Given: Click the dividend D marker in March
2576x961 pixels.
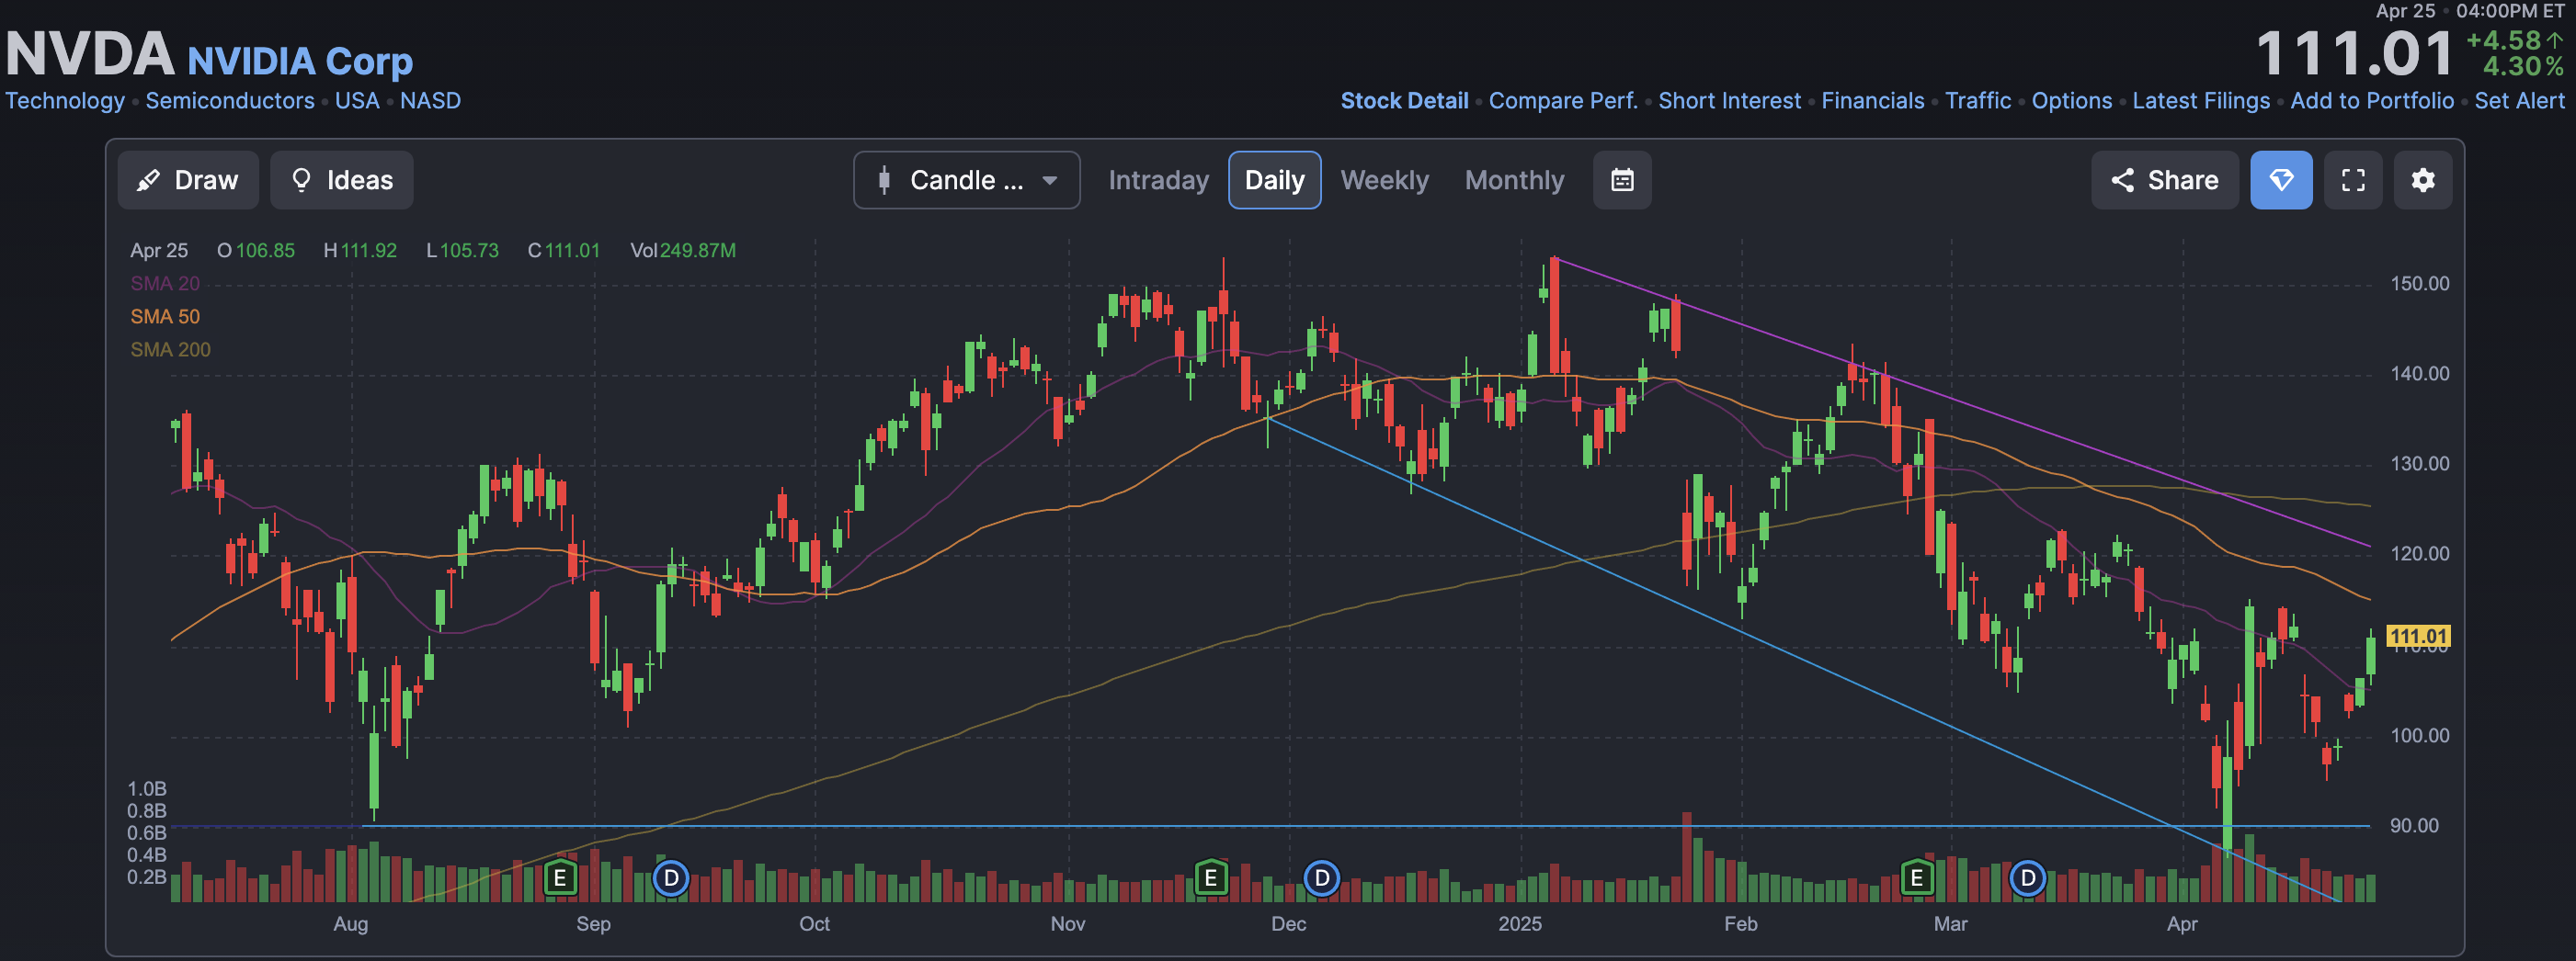Looking at the screenshot, I should 2027,878.
